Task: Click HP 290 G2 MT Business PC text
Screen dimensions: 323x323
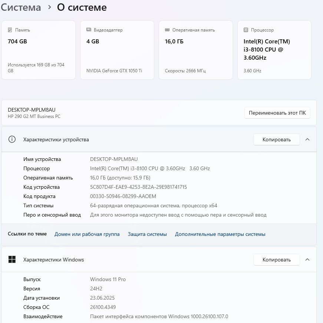Action: pos(34,116)
